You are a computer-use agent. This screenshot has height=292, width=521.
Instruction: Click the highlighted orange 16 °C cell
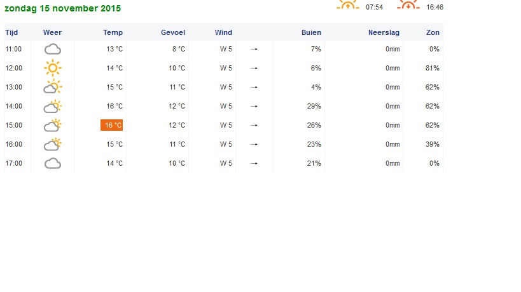pos(112,125)
